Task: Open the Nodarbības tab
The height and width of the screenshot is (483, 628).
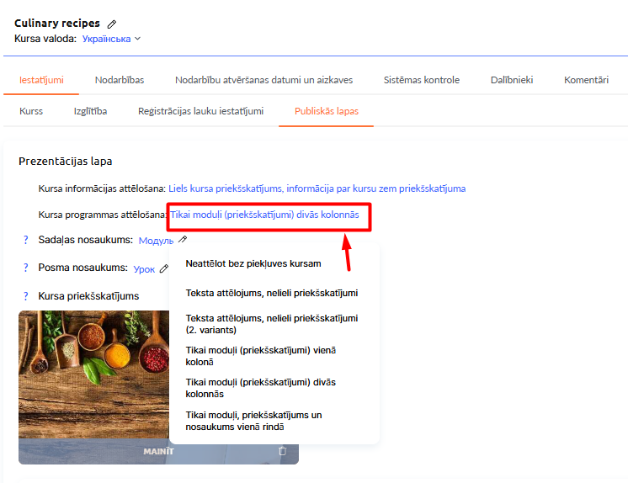Action: coord(120,80)
